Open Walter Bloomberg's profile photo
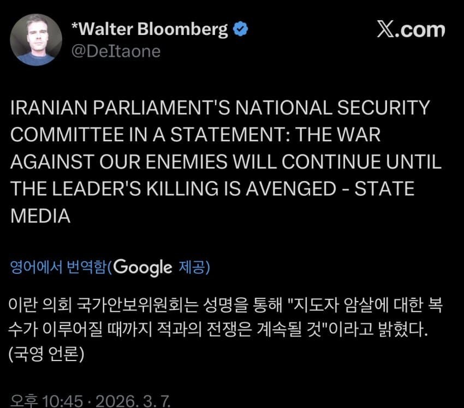Viewport: 464px width, 408px height. point(36,40)
